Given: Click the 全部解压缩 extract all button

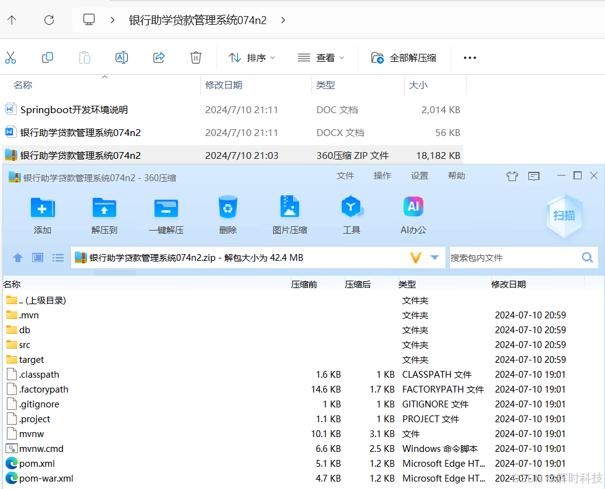Looking at the screenshot, I should [x=404, y=58].
